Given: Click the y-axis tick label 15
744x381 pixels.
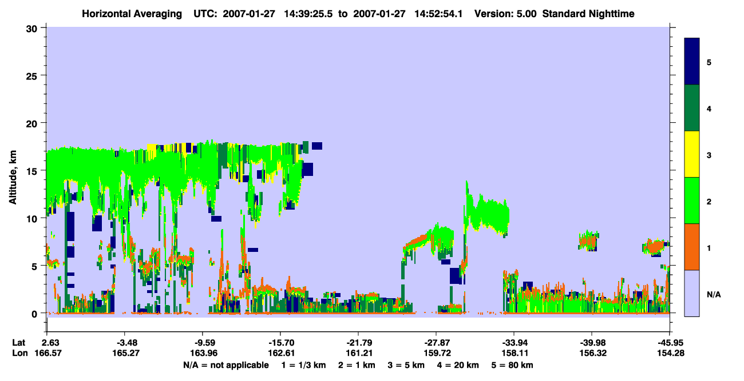Looking at the screenshot, I should coord(33,170).
